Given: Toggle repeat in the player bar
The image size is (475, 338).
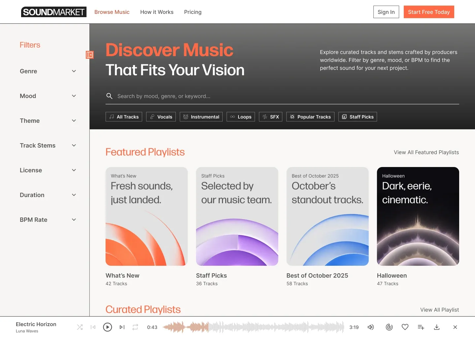Looking at the screenshot, I should 135,327.
